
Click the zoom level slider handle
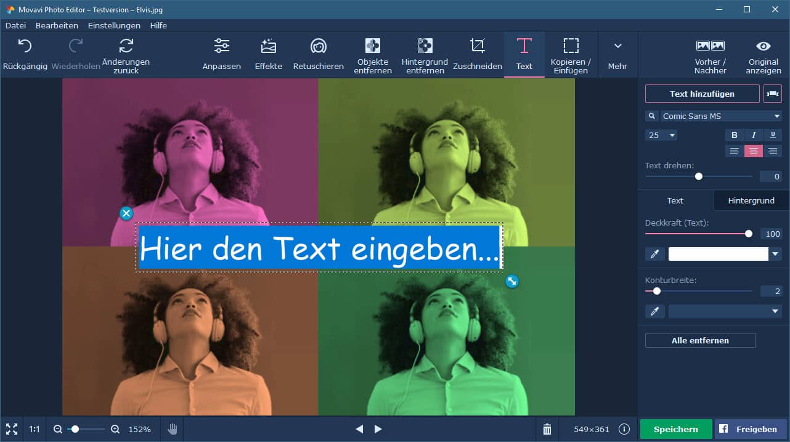click(x=75, y=429)
